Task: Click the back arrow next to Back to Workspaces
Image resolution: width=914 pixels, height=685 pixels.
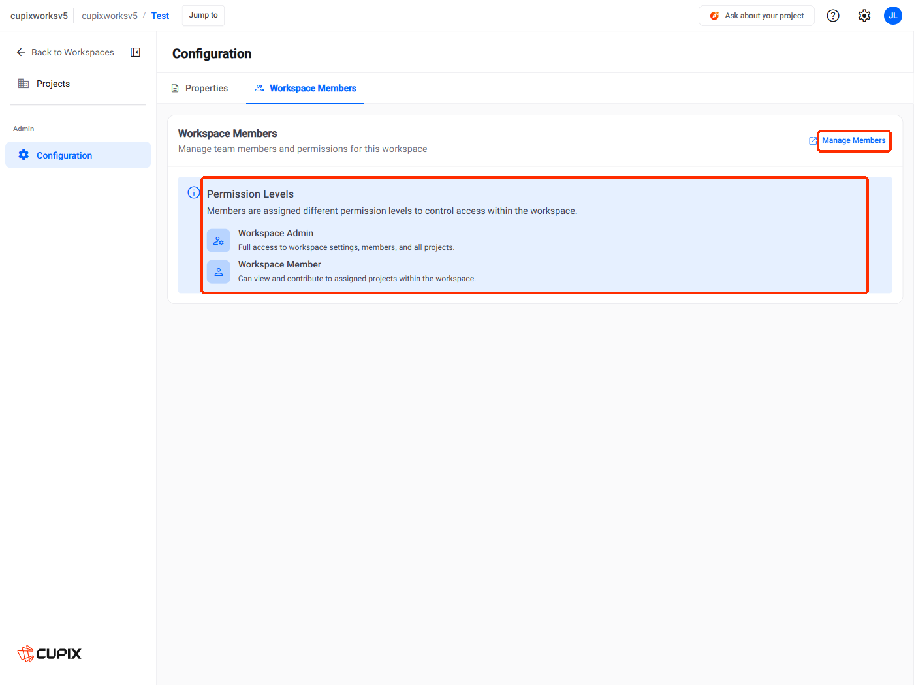Action: click(x=21, y=52)
